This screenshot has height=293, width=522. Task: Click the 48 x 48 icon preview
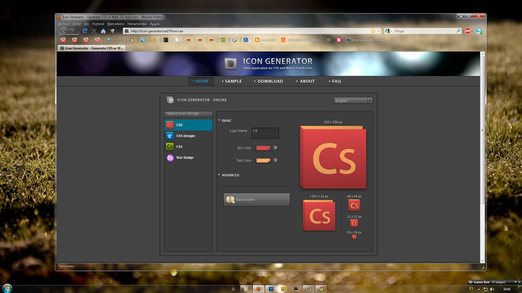coord(354,205)
